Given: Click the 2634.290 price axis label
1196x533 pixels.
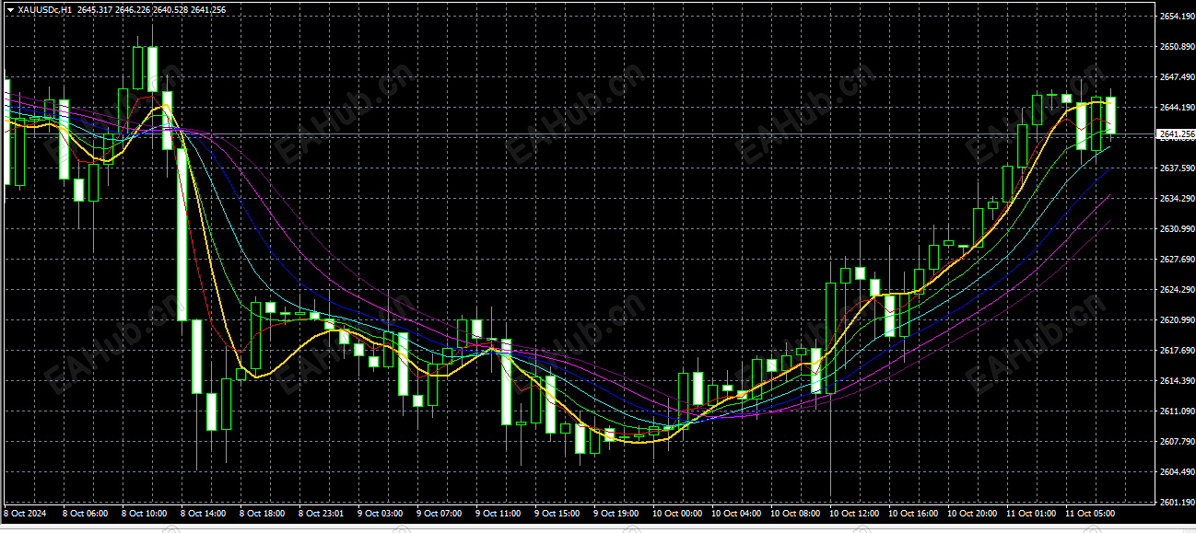Looking at the screenshot, I should click(1176, 199).
